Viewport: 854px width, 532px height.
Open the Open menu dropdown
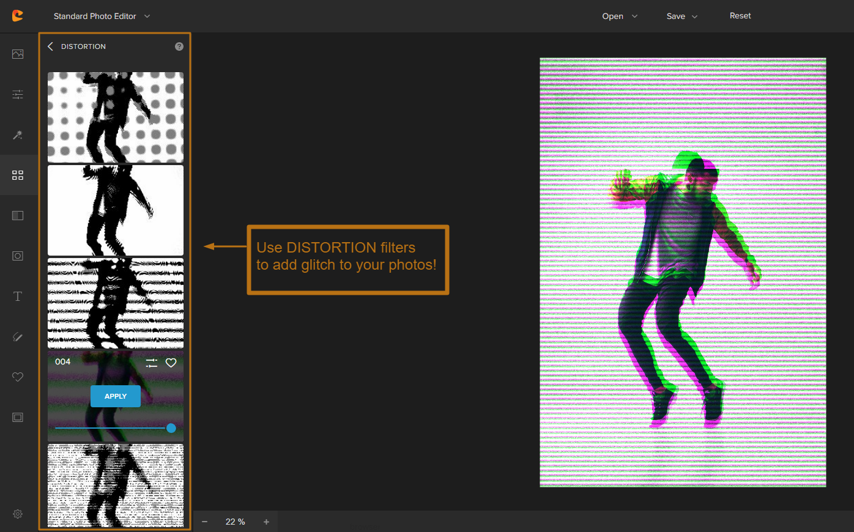[x=619, y=17]
